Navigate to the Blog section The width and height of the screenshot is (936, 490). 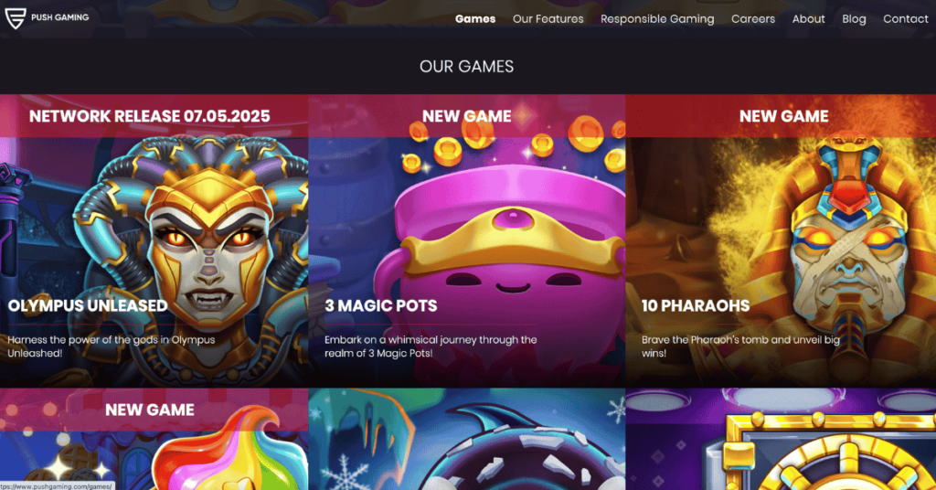(x=854, y=18)
